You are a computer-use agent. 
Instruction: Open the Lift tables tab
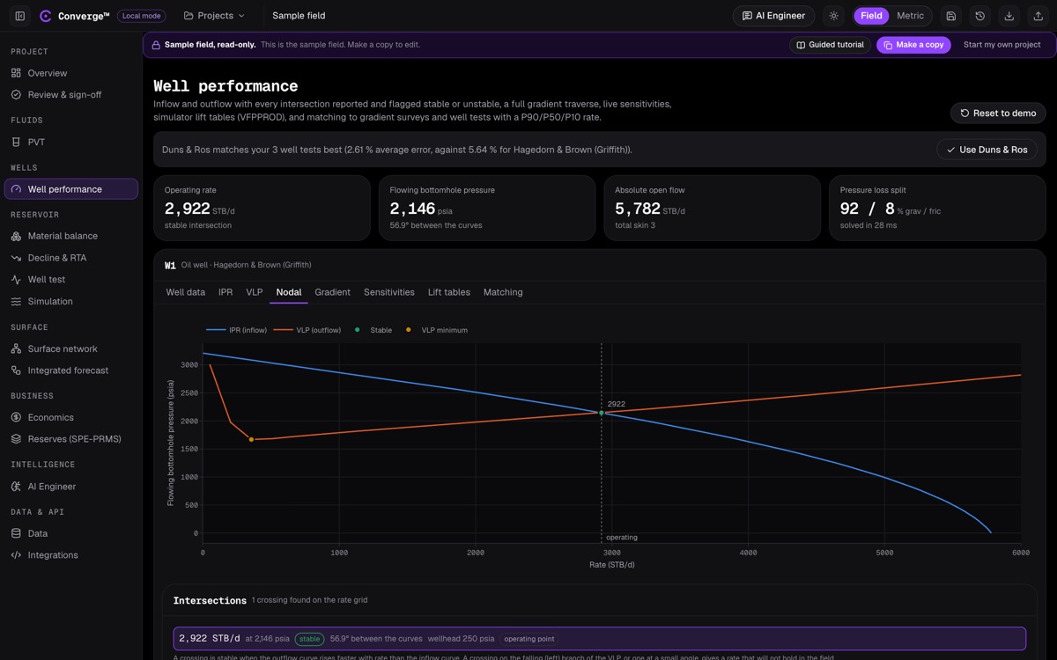coord(449,292)
